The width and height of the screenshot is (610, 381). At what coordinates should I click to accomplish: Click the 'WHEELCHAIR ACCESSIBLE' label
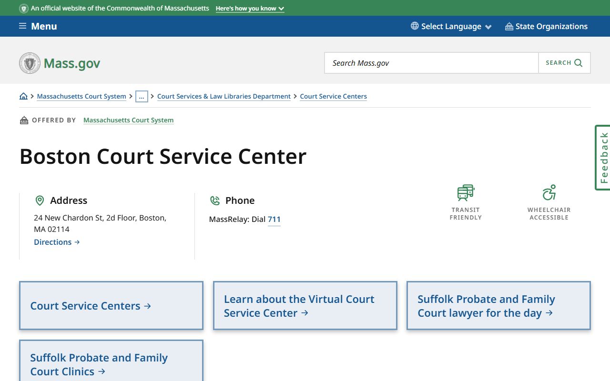[549, 213]
